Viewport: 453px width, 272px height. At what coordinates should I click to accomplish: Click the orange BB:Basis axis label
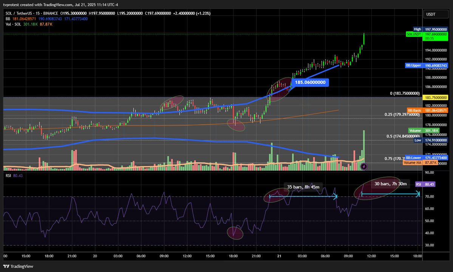tap(427, 110)
